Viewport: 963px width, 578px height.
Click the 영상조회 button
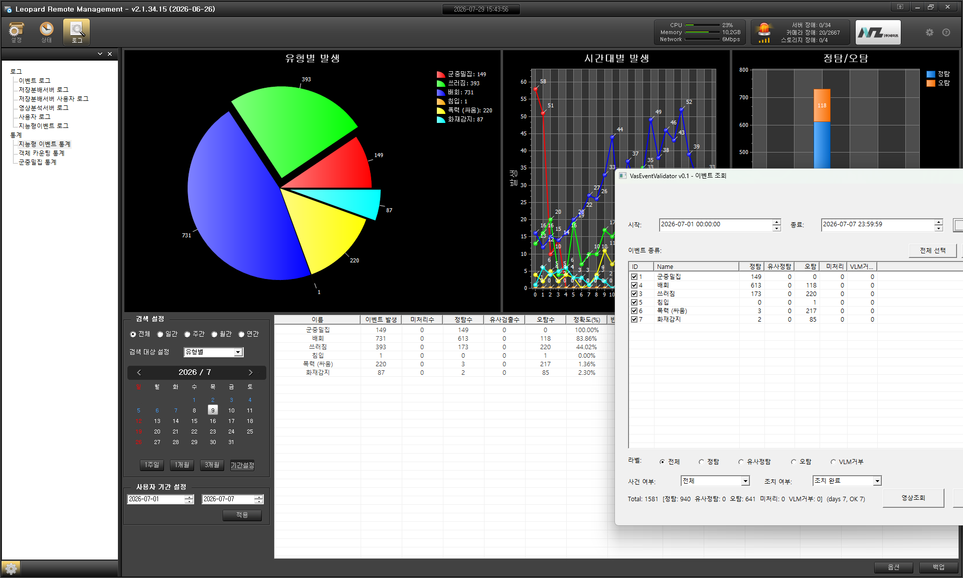pyautogui.click(x=913, y=498)
